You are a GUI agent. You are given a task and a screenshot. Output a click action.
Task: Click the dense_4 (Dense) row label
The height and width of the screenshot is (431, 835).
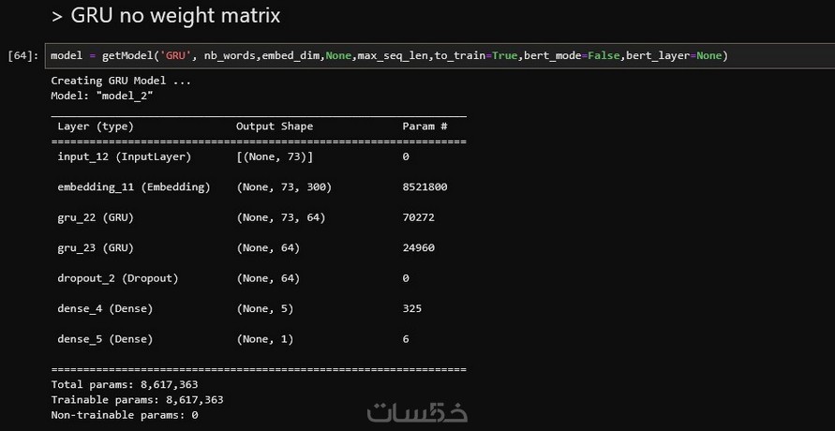(x=105, y=308)
